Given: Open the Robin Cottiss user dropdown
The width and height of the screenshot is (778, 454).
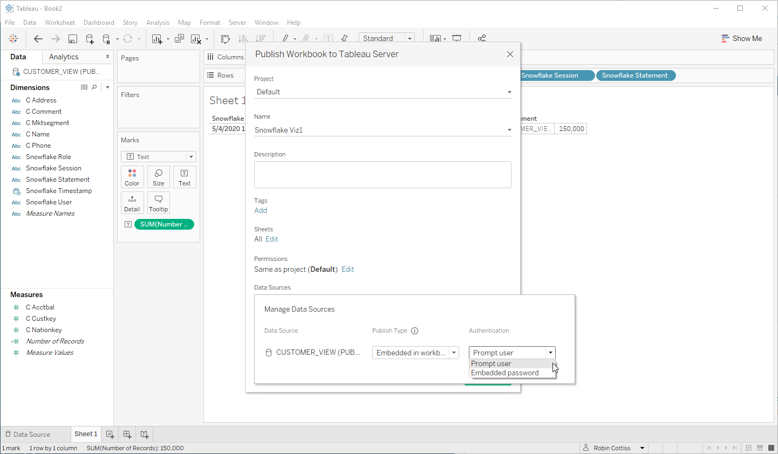Looking at the screenshot, I should pos(614,448).
